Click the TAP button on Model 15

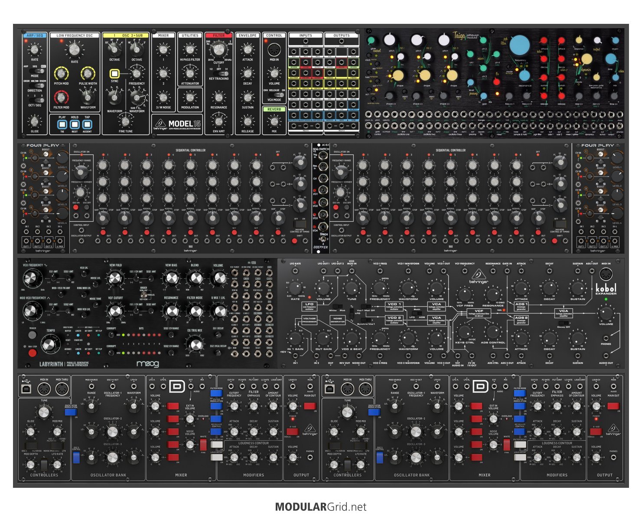coord(87,124)
